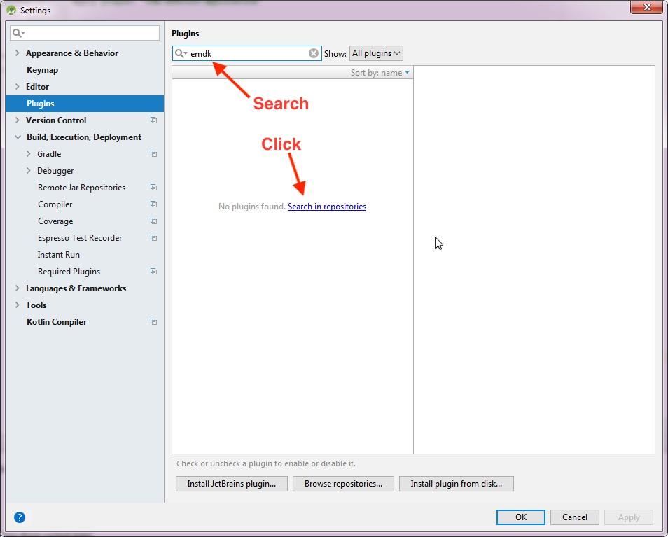The height and width of the screenshot is (537, 668).
Task: Open Instant Run settings
Action: point(58,255)
